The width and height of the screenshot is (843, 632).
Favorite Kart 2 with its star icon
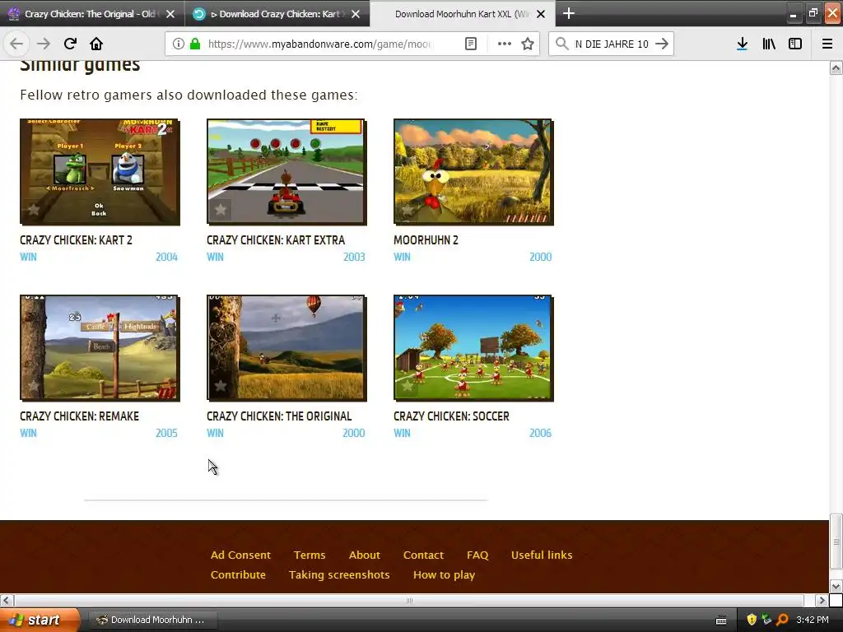(x=33, y=210)
